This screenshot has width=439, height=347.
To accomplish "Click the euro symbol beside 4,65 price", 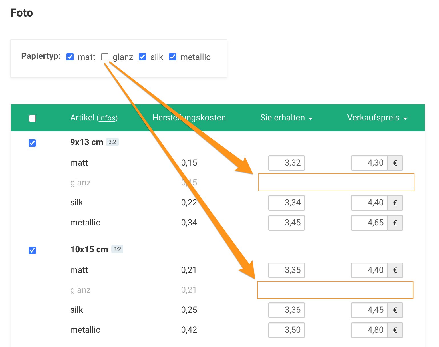I will click(x=395, y=223).
